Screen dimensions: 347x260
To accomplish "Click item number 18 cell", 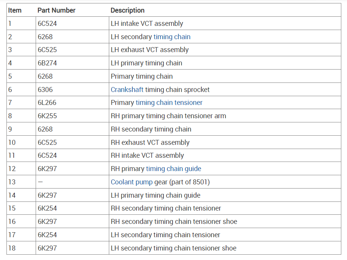I will (x=12, y=248).
